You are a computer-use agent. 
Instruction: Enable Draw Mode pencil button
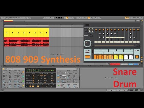(x=126, y=18)
